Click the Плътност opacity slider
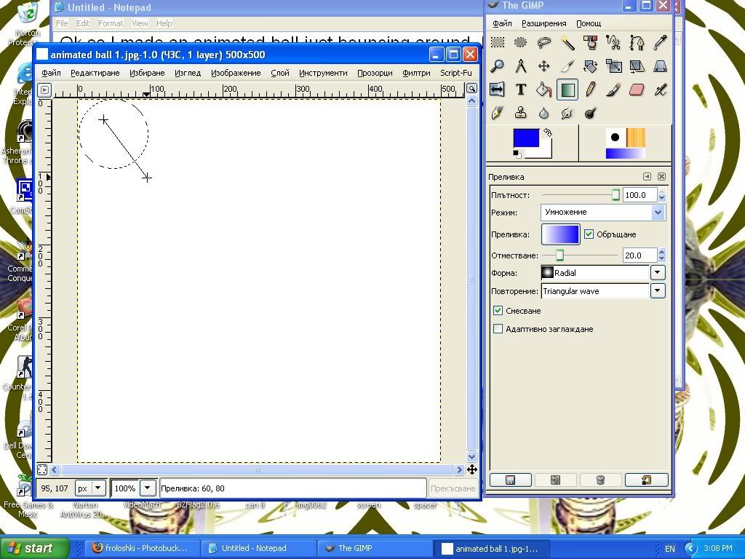Screen dimensions: 745x559 [581, 195]
